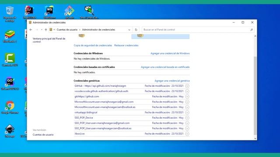Expand the XboxLive credential
This screenshot has height=157, width=280.
187,134
